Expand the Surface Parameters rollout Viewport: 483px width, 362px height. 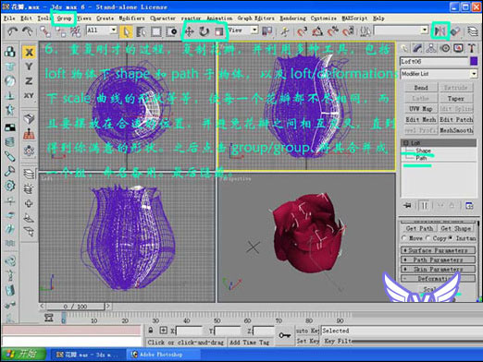point(438,250)
